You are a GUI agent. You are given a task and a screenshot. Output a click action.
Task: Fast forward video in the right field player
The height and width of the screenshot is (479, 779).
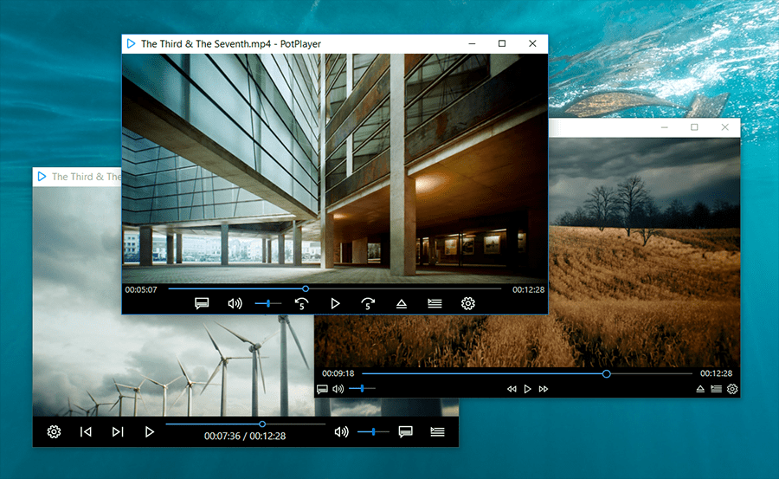544,390
